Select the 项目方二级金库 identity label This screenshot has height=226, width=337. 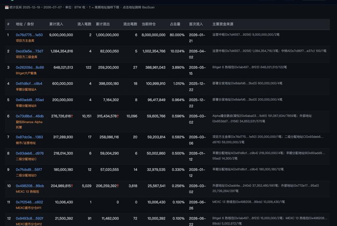26,57
